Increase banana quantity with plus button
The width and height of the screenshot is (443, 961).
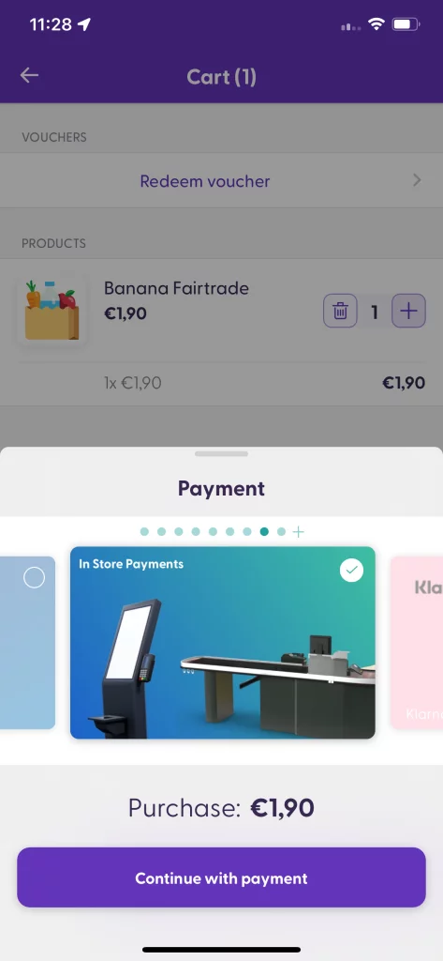[408, 312]
